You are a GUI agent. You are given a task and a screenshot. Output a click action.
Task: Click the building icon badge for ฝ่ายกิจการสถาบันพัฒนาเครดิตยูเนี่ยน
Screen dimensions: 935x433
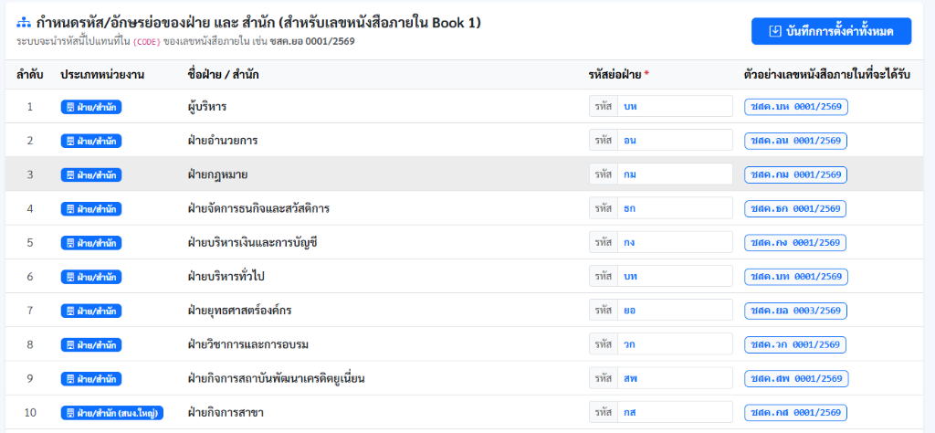[x=91, y=379]
